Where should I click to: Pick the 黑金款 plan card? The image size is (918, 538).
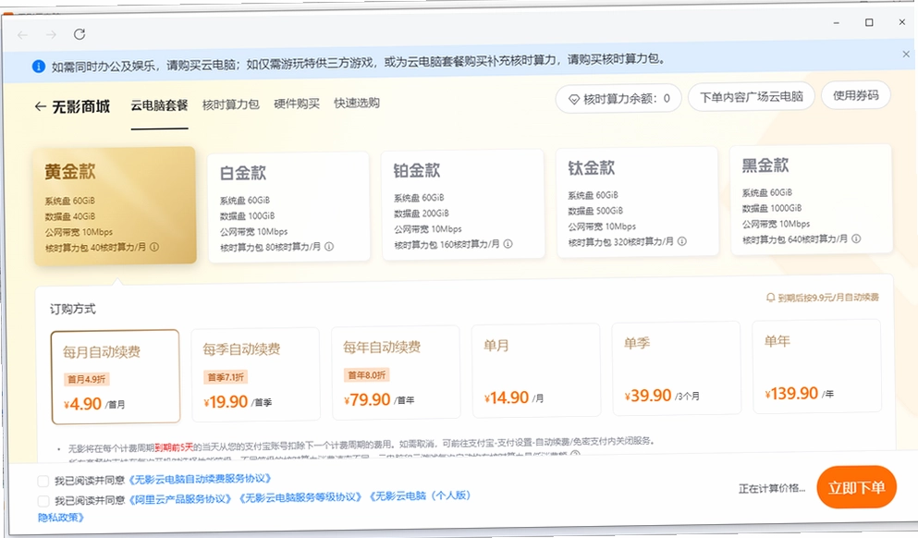point(812,200)
